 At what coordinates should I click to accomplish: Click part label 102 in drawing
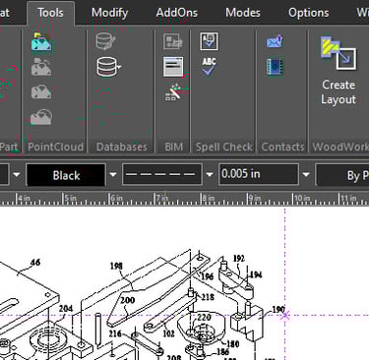[x=168, y=333]
